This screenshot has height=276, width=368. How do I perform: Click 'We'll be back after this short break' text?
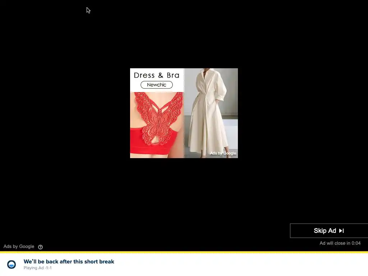click(x=69, y=262)
